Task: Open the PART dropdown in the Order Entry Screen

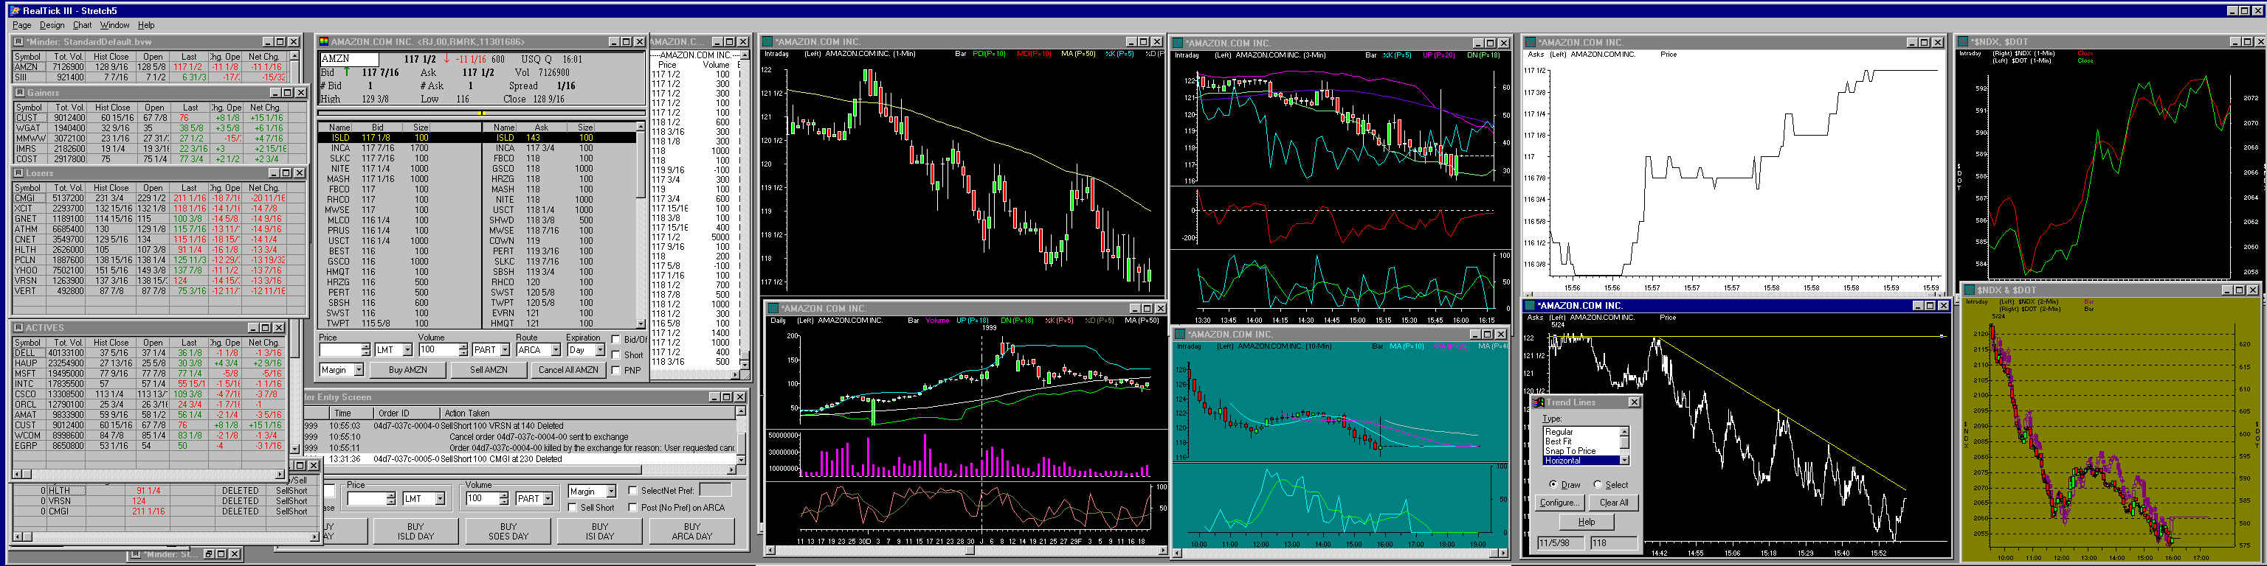Action: click(548, 498)
